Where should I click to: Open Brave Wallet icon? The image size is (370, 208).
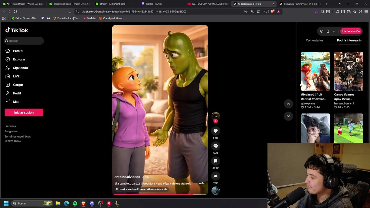(x=349, y=12)
